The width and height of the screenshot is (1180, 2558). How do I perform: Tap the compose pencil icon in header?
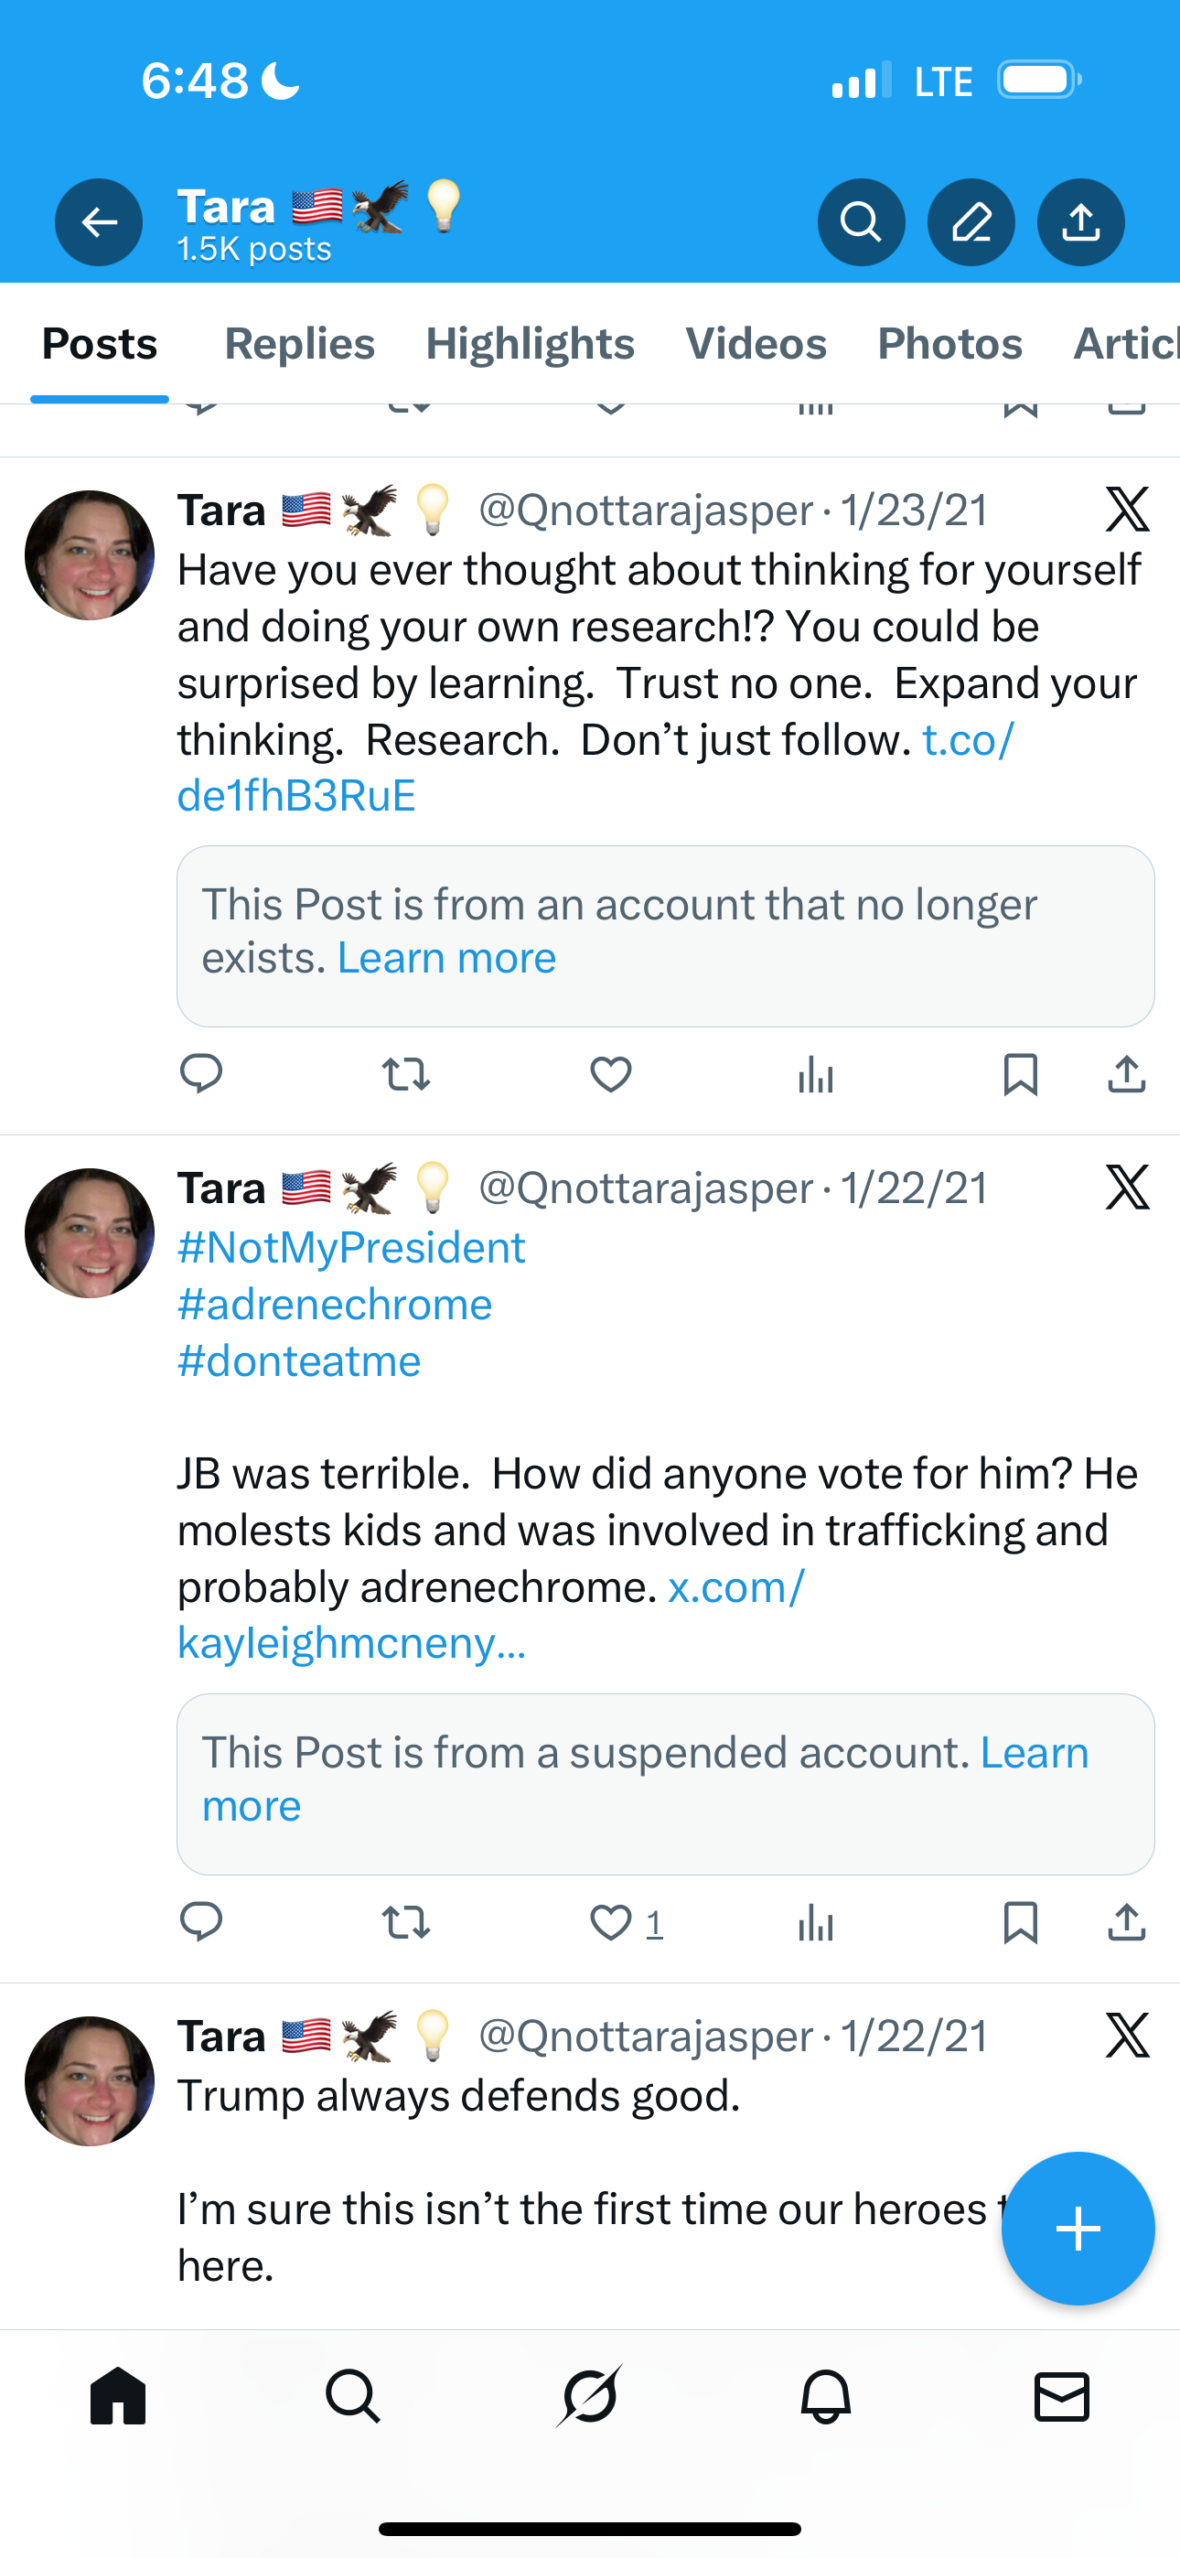(x=971, y=222)
